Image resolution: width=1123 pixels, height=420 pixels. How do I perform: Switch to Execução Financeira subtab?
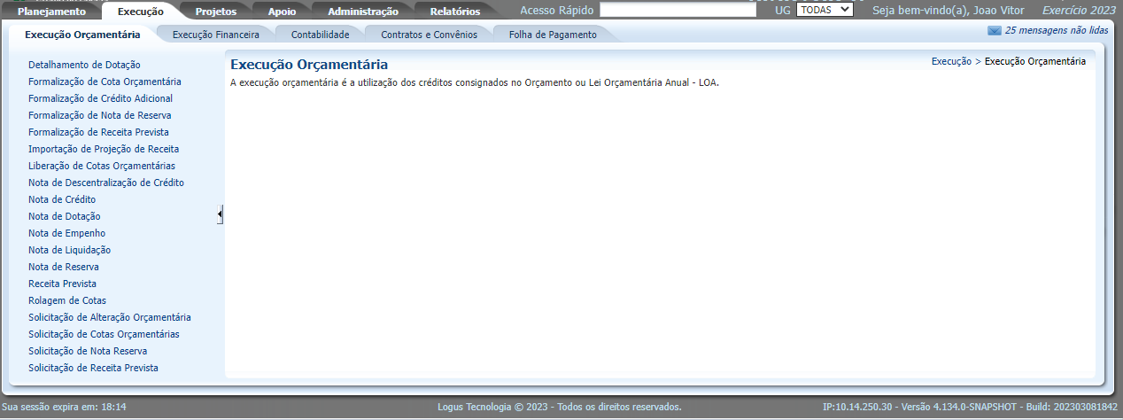(x=215, y=35)
